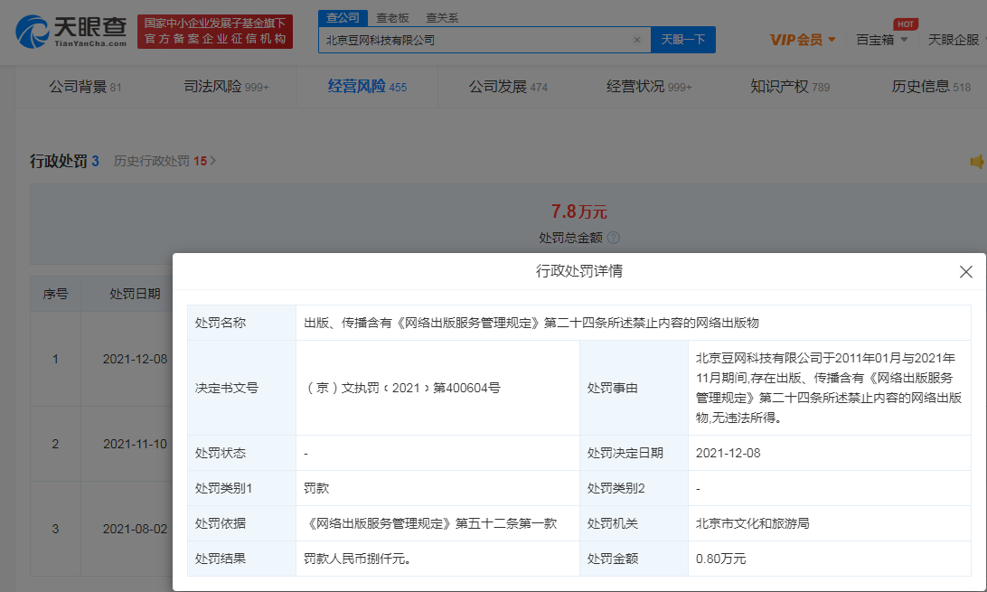Close the 行政处罚详情 dialog
The image size is (987, 592).
(x=965, y=272)
